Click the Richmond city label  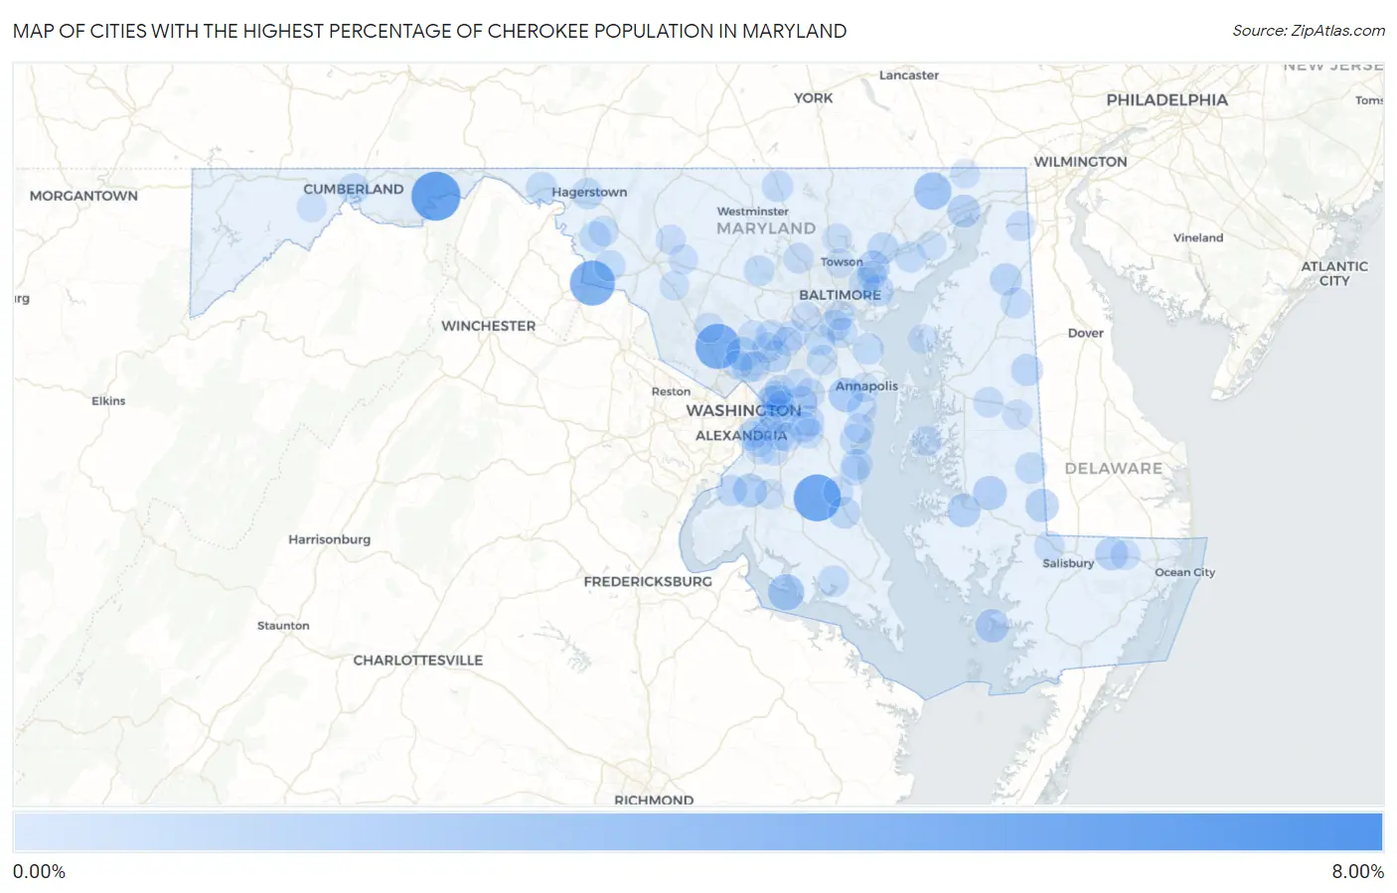coord(654,800)
